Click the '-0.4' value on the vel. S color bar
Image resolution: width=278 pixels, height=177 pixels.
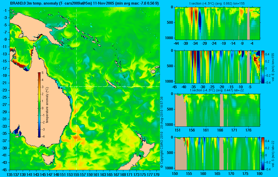click(x=267, y=169)
